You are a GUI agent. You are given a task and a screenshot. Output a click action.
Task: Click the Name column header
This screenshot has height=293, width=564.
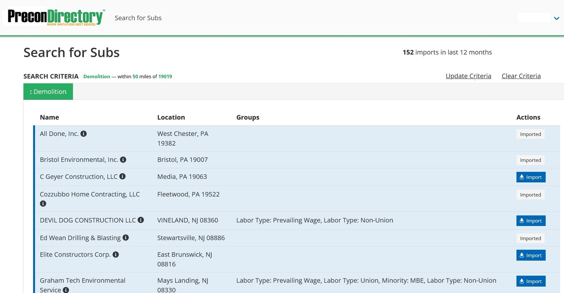click(49, 117)
